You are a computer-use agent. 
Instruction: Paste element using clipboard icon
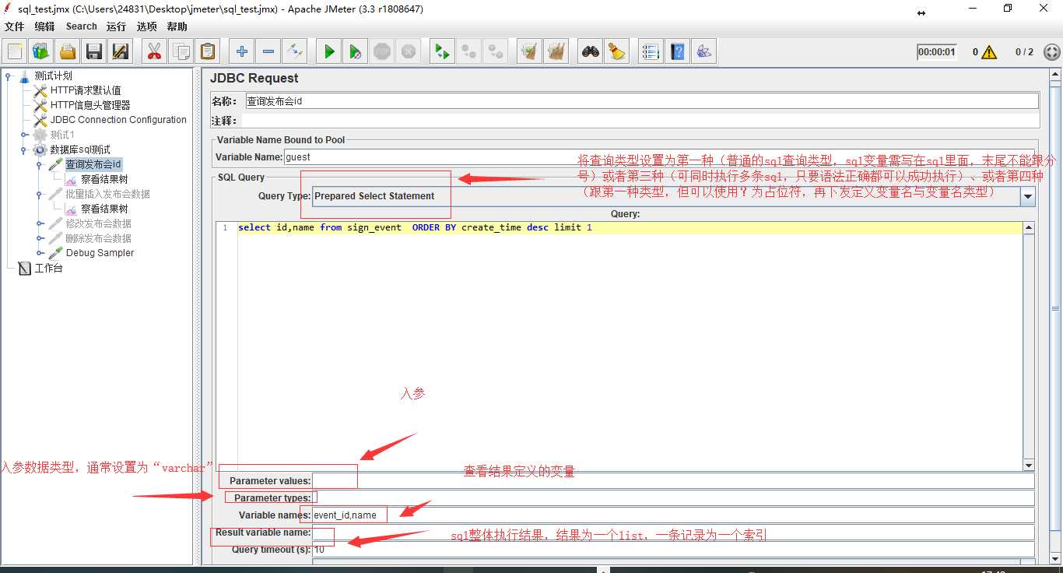pos(207,52)
